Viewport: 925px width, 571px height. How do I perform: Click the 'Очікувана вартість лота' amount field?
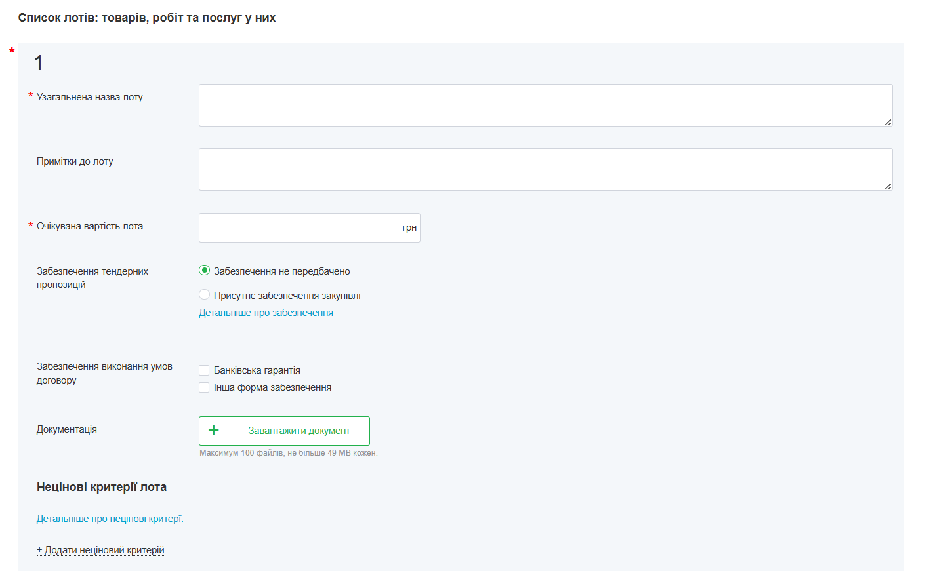click(298, 227)
